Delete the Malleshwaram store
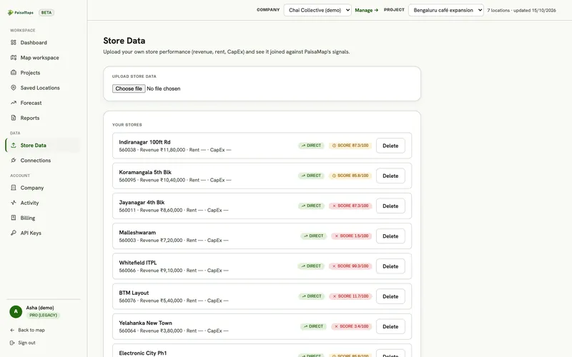 pyautogui.click(x=390, y=236)
